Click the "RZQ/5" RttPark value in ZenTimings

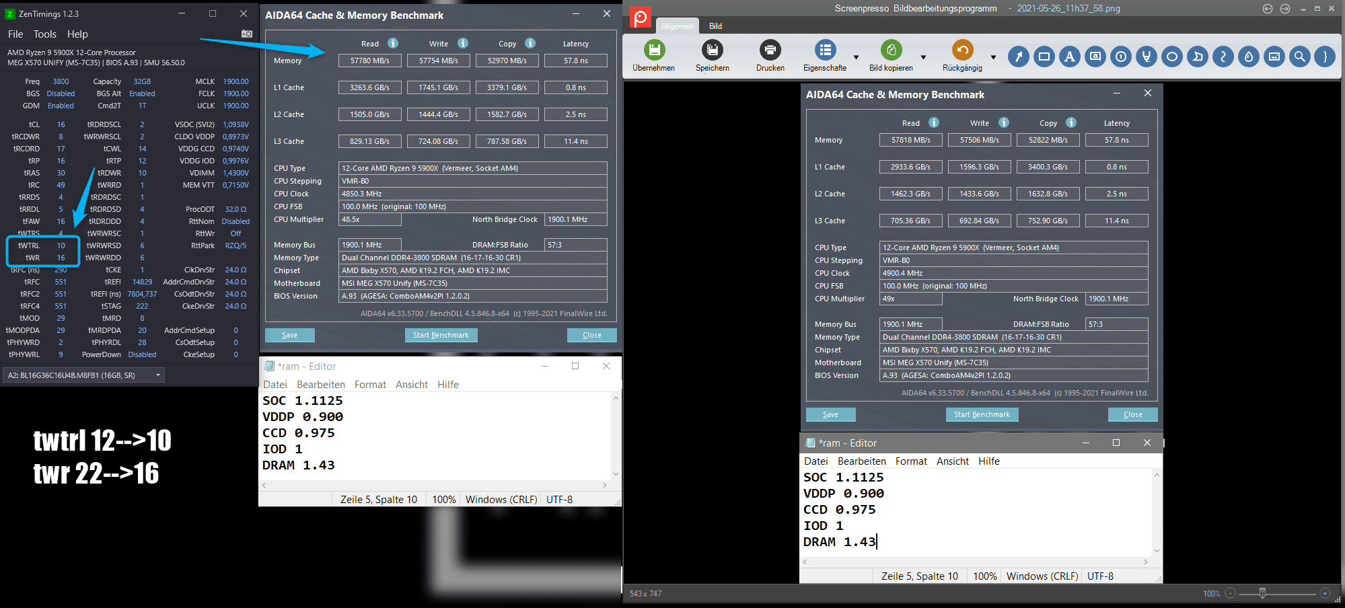[236, 245]
